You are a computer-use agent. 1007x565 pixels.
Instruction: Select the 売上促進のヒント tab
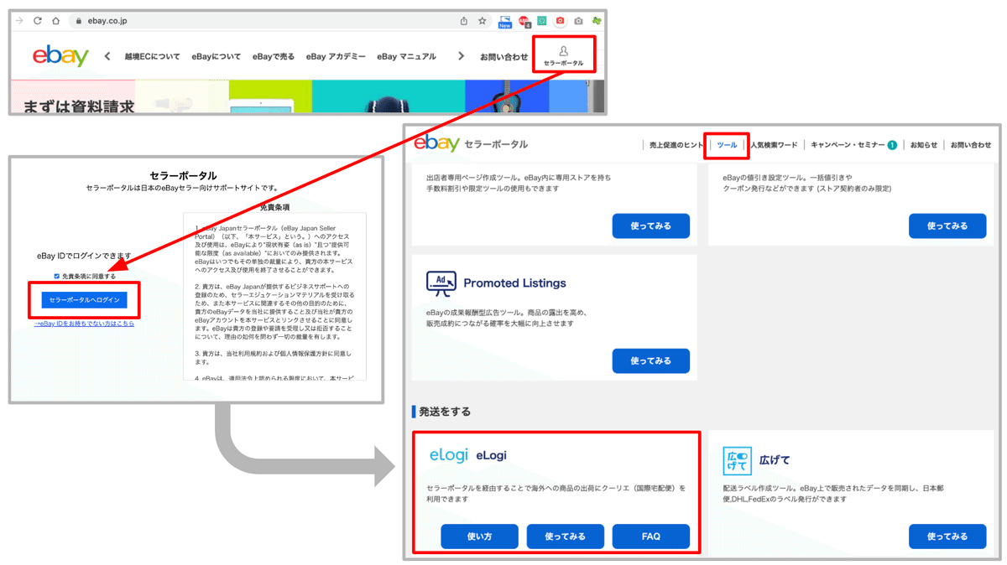(x=676, y=145)
